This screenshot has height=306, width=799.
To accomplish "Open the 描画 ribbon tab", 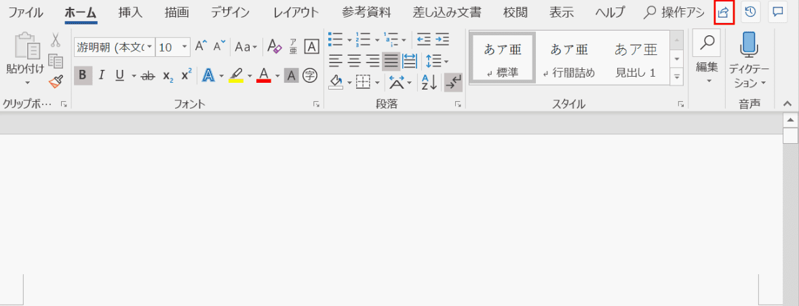I will (177, 13).
